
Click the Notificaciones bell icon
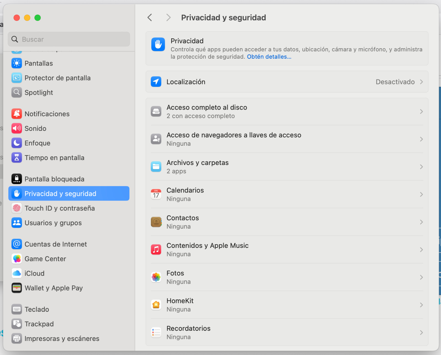point(17,114)
